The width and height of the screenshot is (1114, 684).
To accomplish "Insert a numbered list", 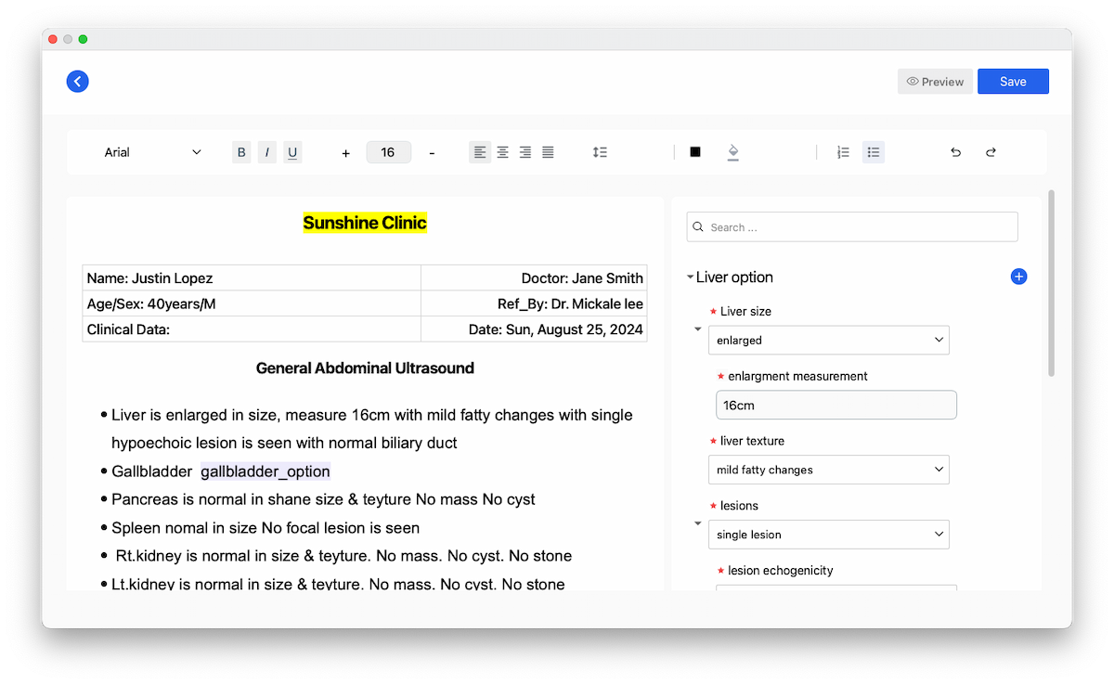I will pos(843,152).
